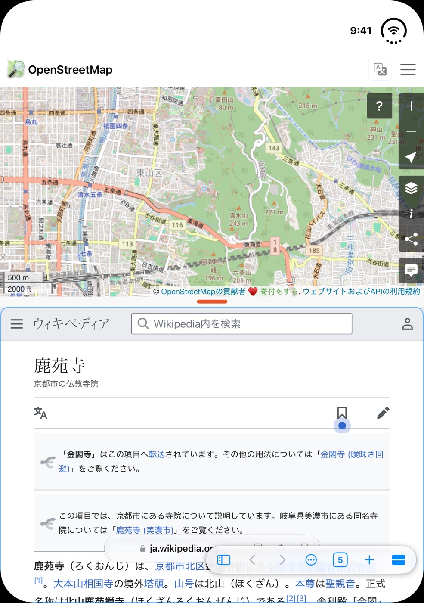Click 七条 station label on map
The height and width of the screenshot is (603, 424).
[x=86, y=253]
